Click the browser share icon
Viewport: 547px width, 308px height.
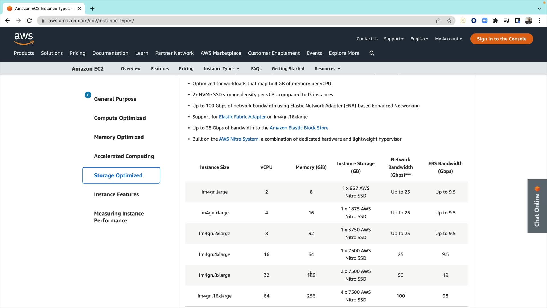tap(438, 21)
